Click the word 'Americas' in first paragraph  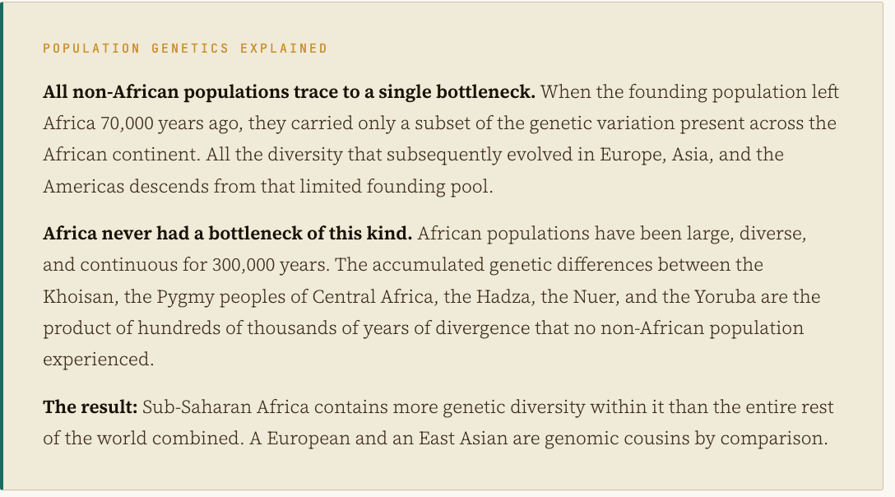coord(83,187)
